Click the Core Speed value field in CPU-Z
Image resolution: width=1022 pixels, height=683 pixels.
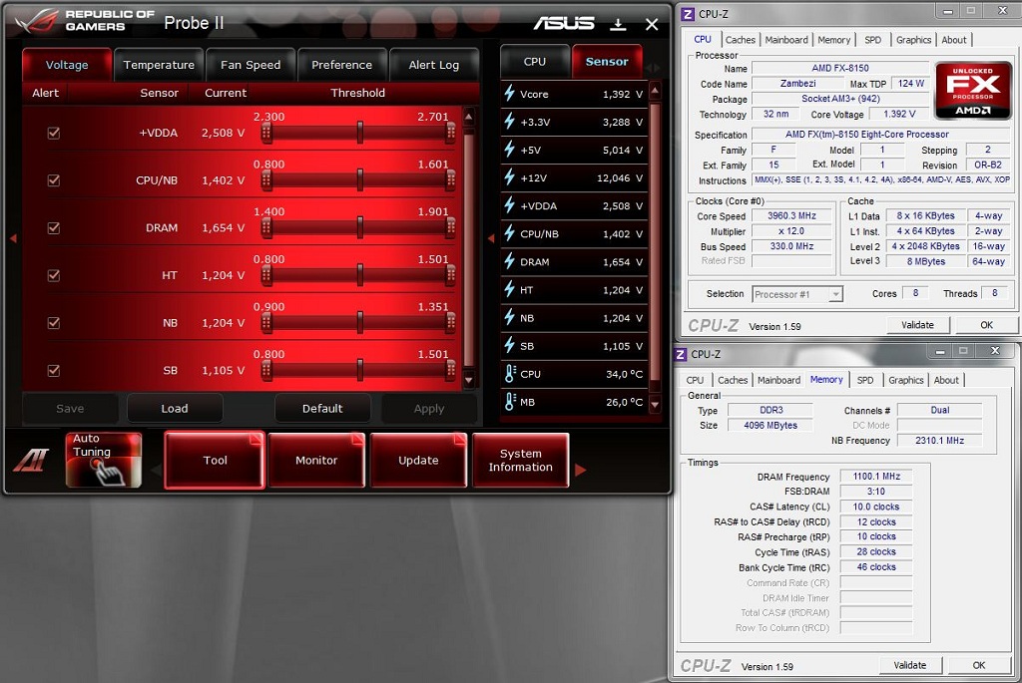(x=791, y=216)
